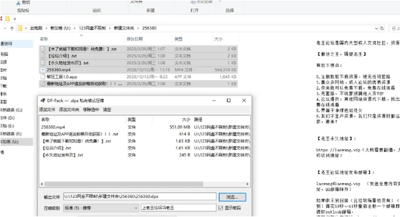The height and width of the screenshot is (217, 400).
Task: Select 解压工具1.0.app file name in Explorer
Action: click(62, 76)
